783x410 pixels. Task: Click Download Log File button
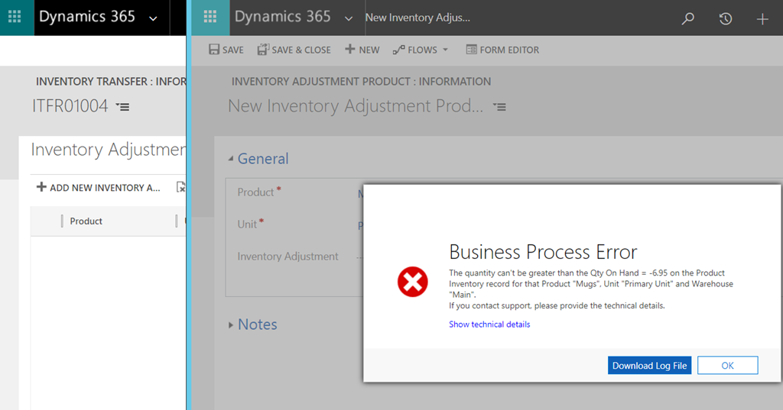649,365
